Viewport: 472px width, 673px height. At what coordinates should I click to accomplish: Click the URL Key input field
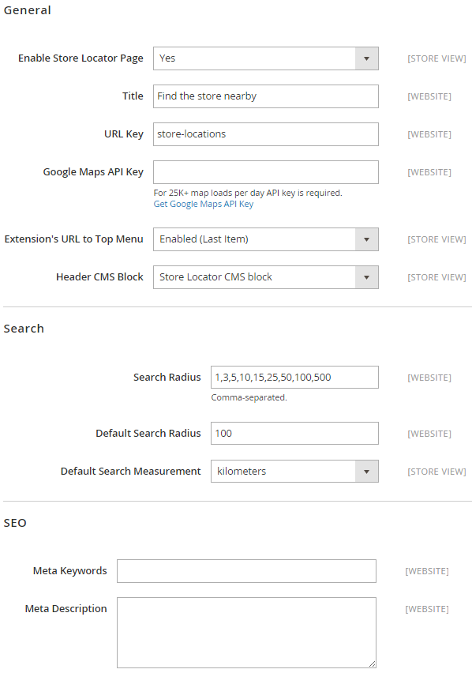click(266, 134)
